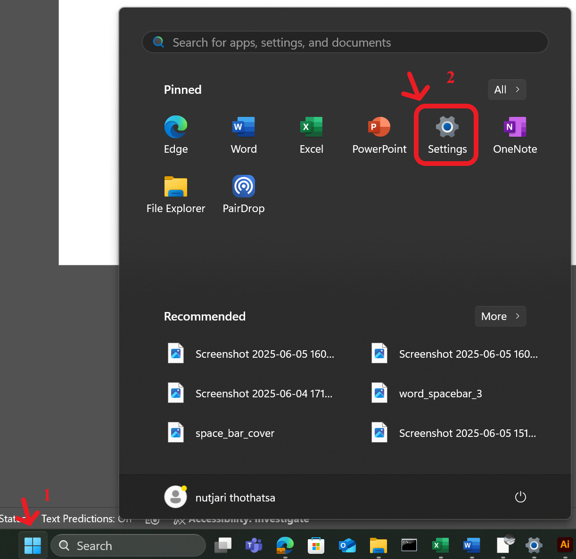Click the taskbar Search box
This screenshot has width=576, height=559.
[x=128, y=546]
